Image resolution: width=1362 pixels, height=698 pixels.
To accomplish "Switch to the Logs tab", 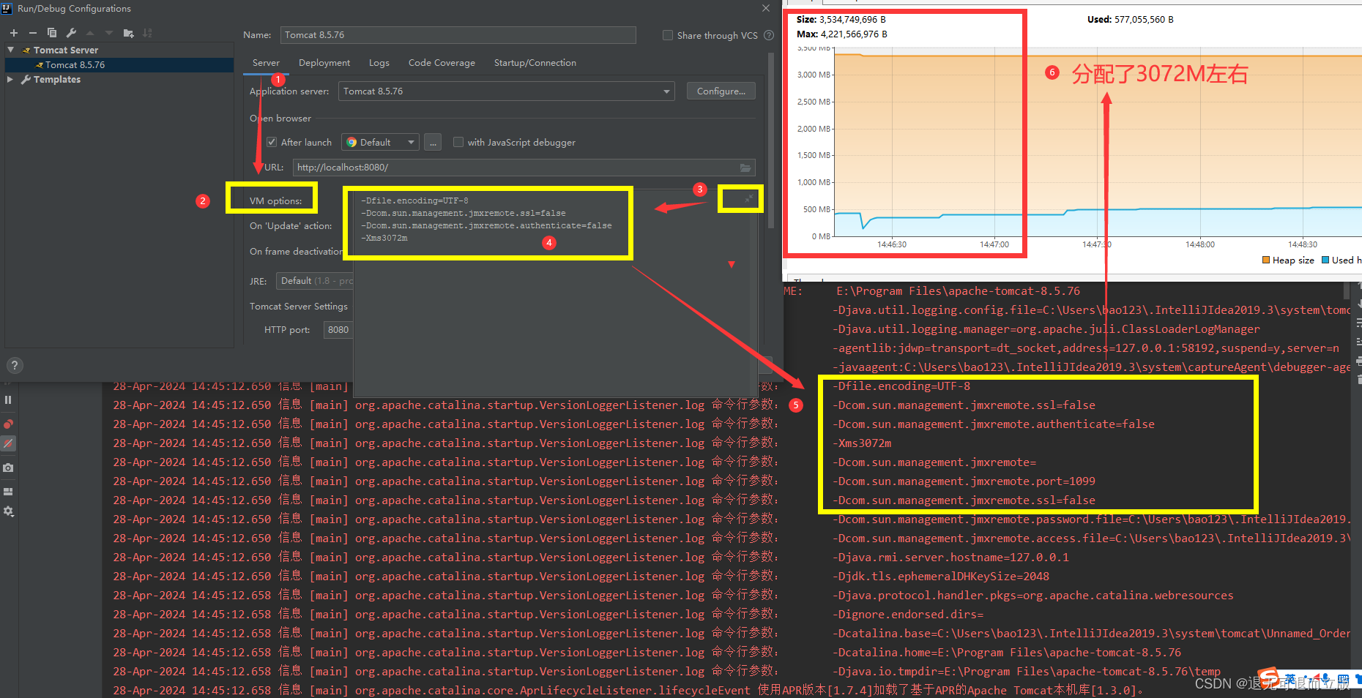I will pyautogui.click(x=379, y=63).
